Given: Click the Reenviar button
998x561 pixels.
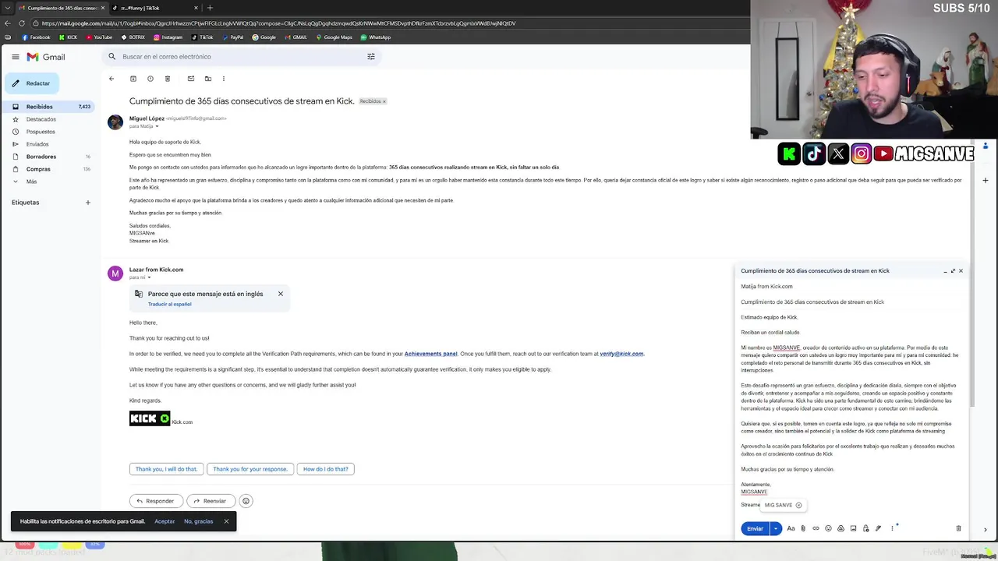Looking at the screenshot, I should (210, 501).
